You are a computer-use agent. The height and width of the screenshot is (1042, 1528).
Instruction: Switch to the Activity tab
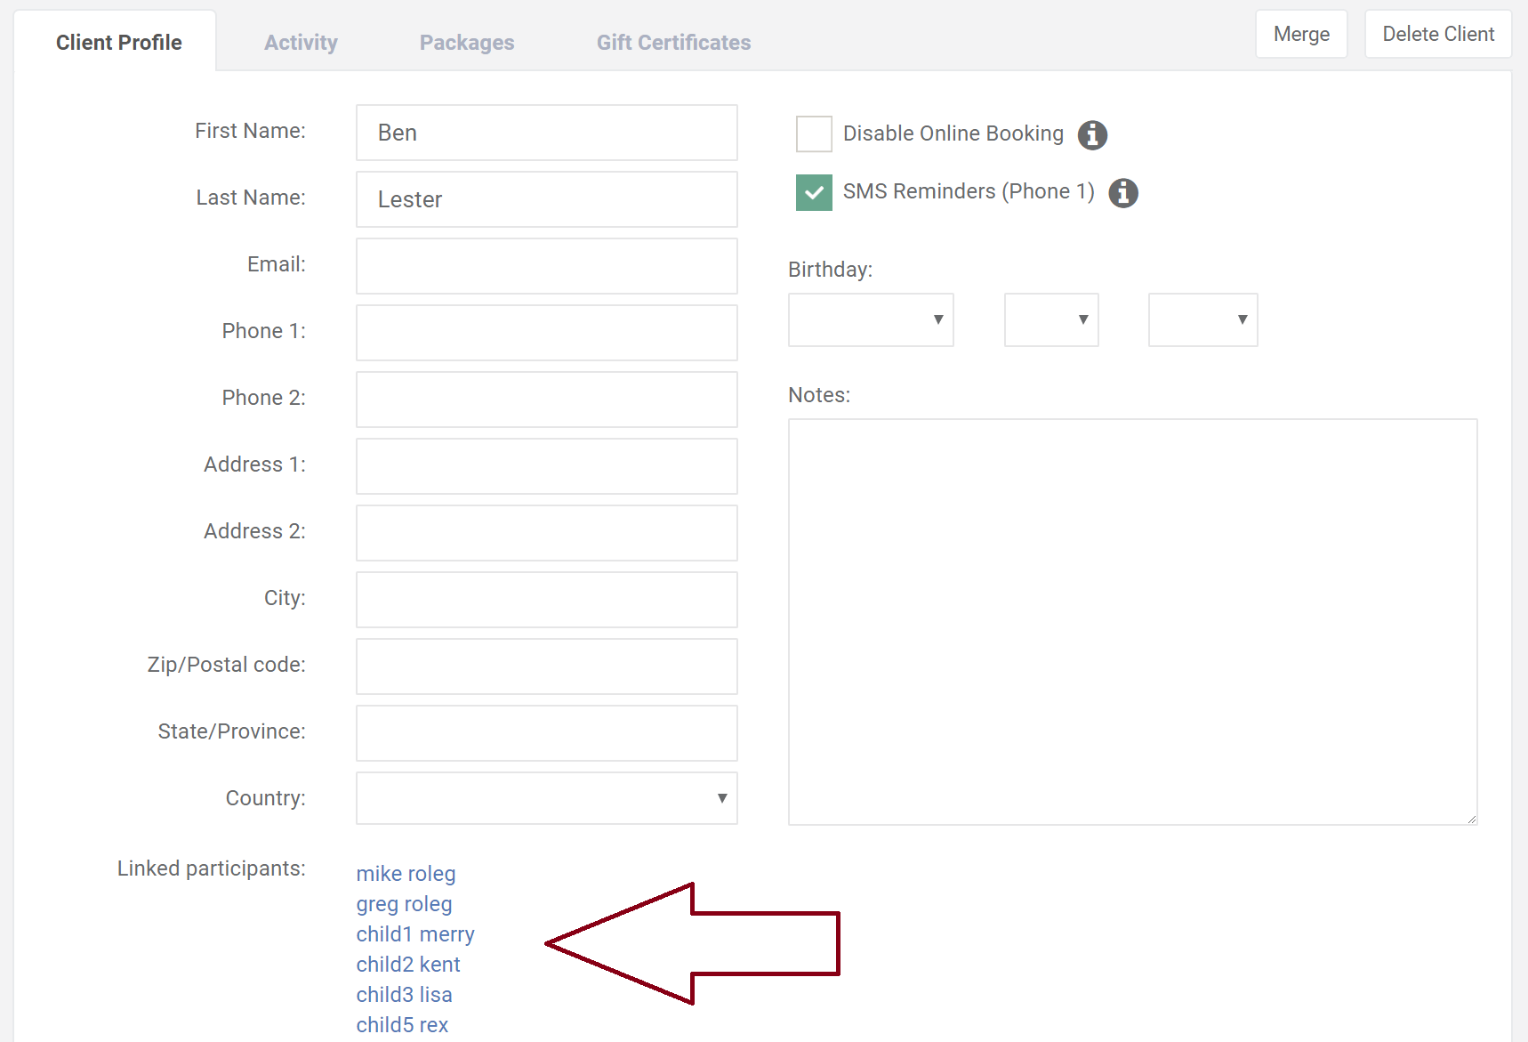click(x=301, y=43)
